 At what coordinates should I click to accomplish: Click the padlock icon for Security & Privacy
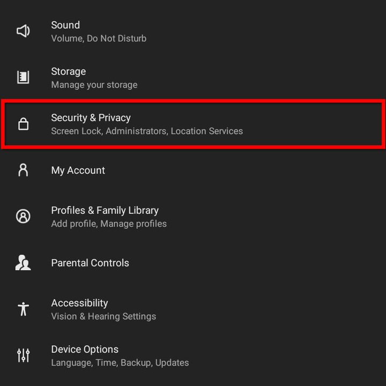23,124
